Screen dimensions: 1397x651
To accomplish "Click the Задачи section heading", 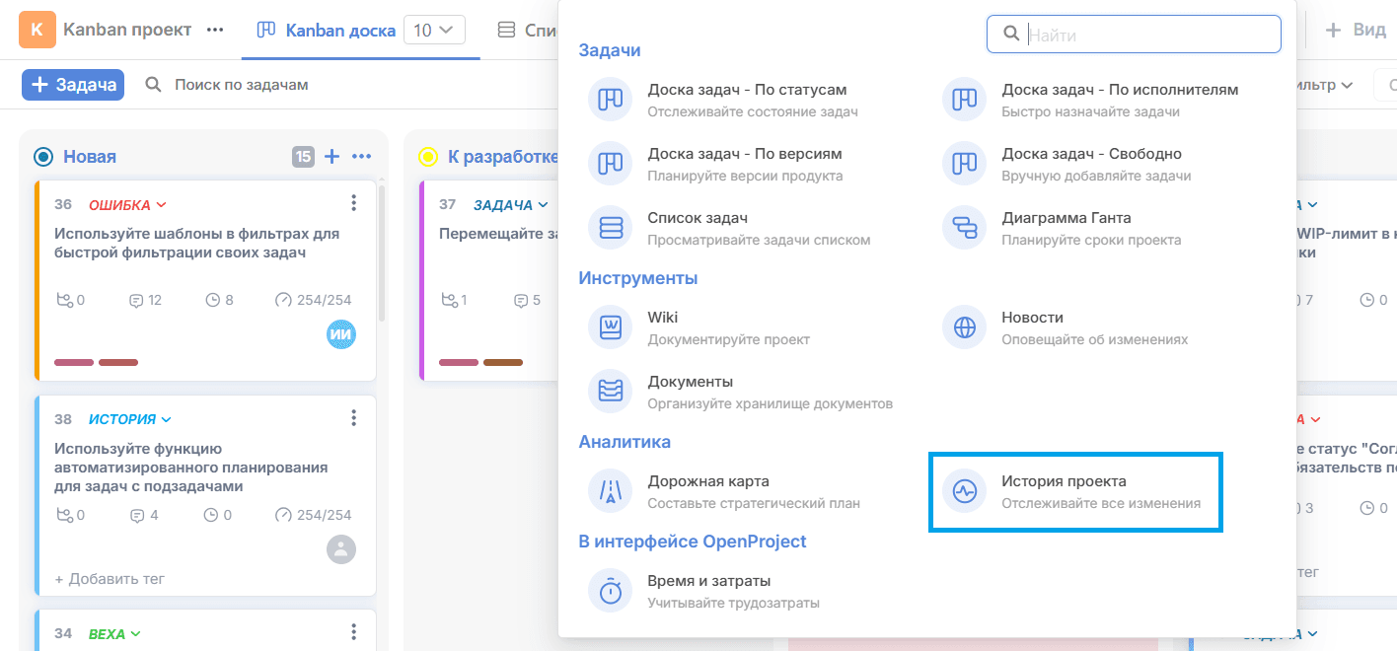I will (610, 50).
